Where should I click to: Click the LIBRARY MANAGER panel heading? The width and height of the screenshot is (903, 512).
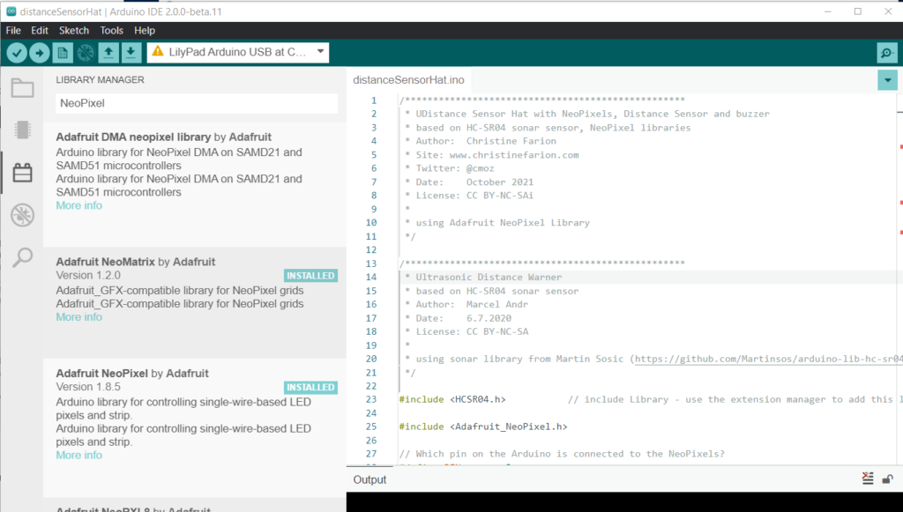pos(101,79)
